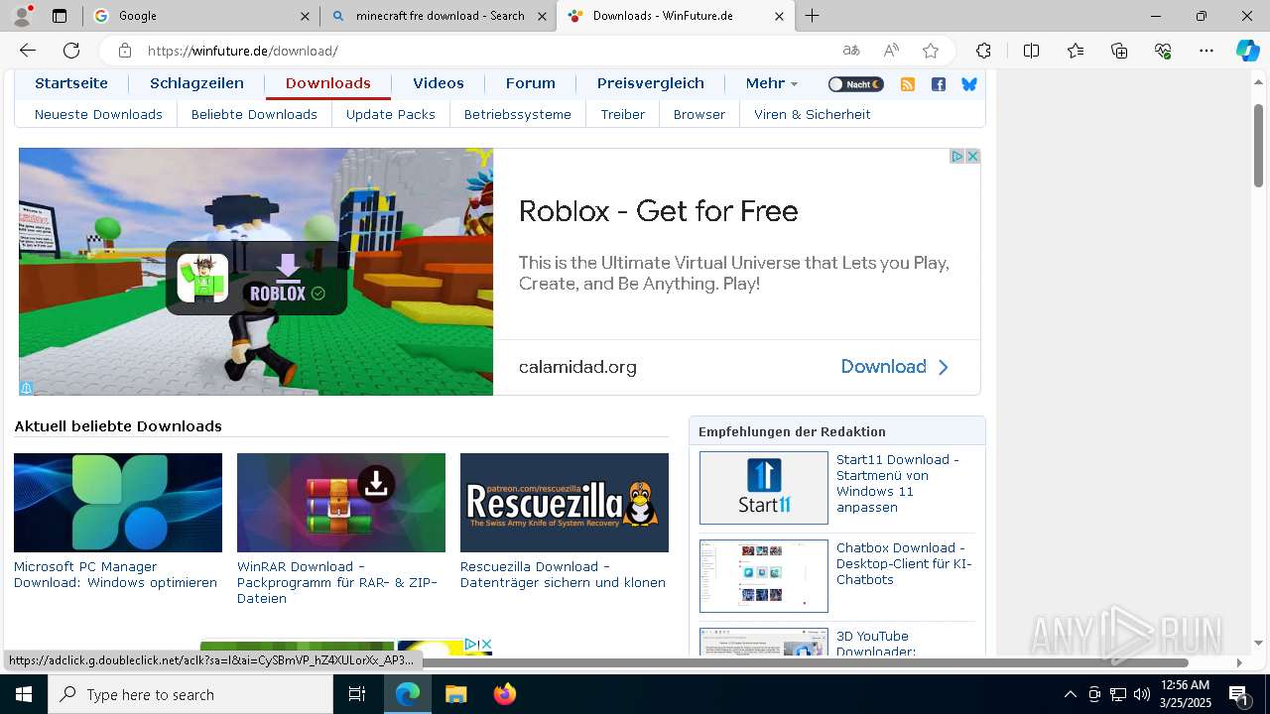Open the Viren & Sicherheit category
The height and width of the screenshot is (714, 1270).
click(x=813, y=114)
